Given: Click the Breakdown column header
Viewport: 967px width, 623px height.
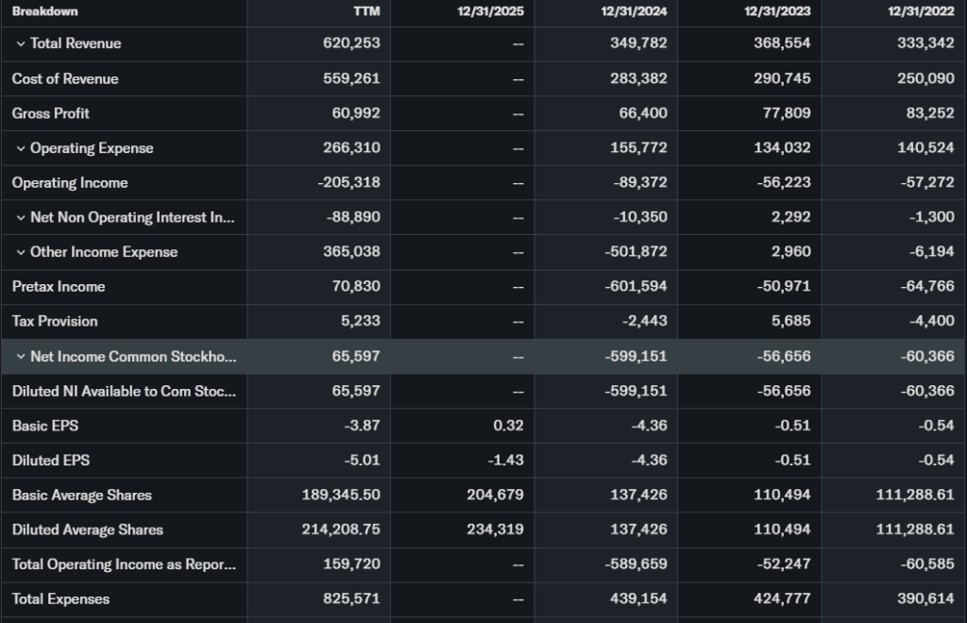Looking at the screenshot, I should (45, 11).
